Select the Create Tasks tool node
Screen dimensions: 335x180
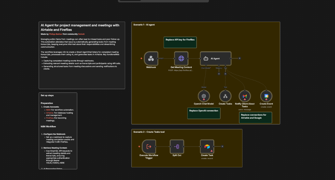click(225, 96)
